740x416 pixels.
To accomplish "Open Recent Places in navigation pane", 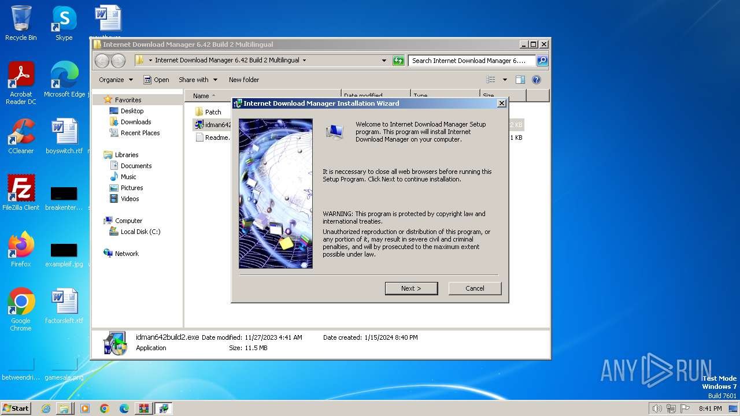I will pyautogui.click(x=135, y=133).
